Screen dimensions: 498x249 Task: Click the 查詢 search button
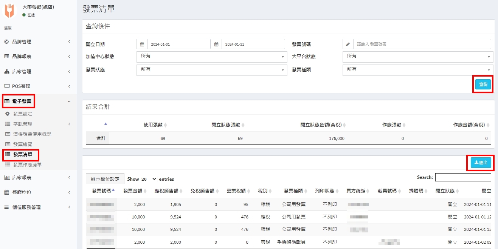[483, 85]
